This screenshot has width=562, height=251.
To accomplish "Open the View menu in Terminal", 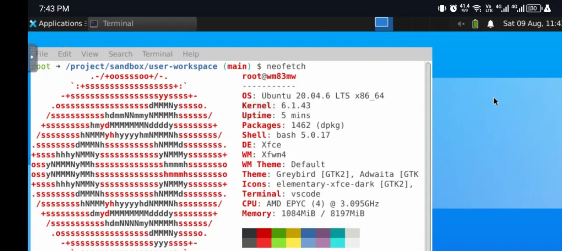I will coord(90,54).
